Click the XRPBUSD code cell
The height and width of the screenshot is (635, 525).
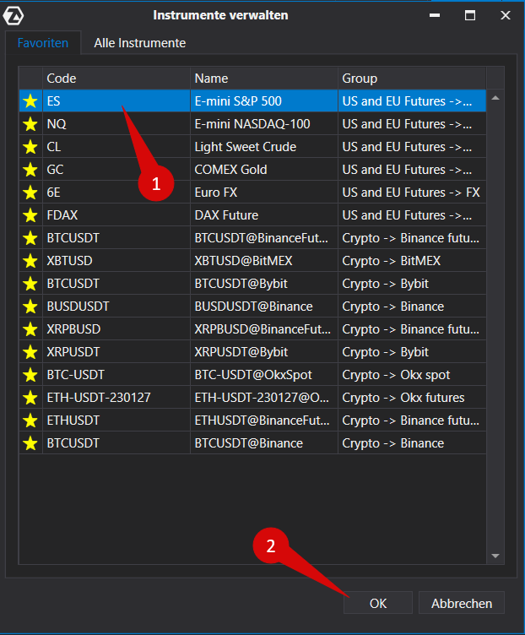point(116,329)
